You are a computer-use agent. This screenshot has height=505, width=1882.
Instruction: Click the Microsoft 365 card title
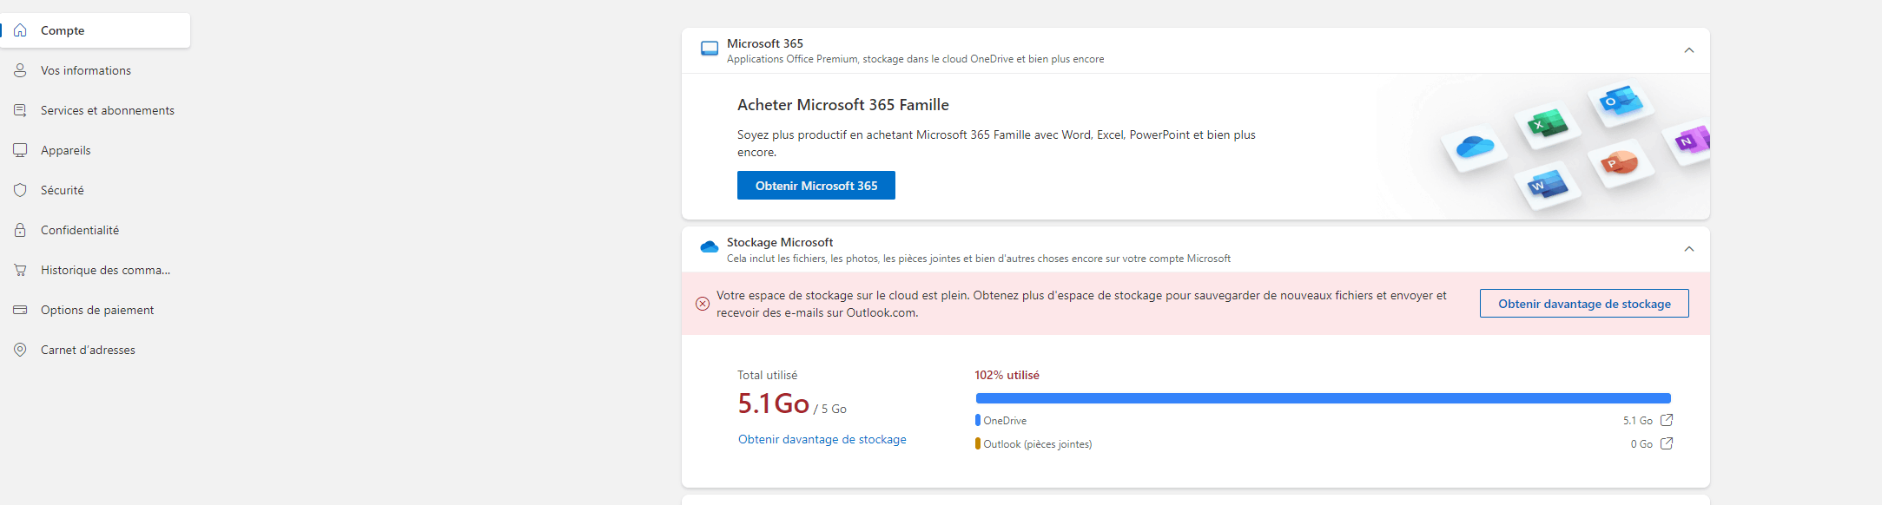(x=765, y=43)
